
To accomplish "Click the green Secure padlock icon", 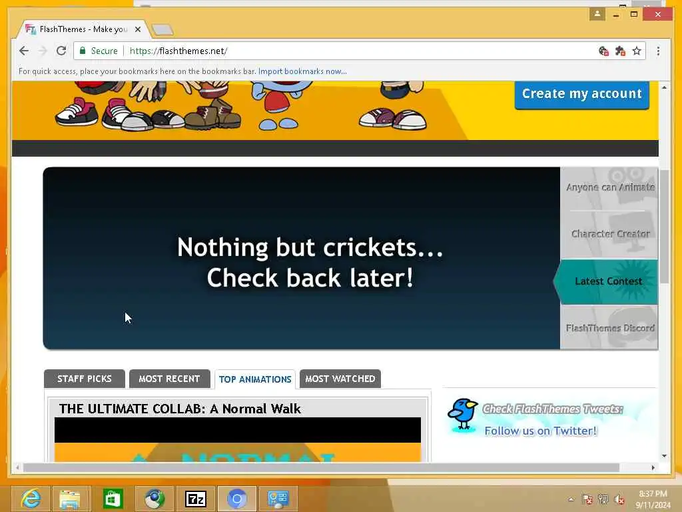I will coord(83,51).
